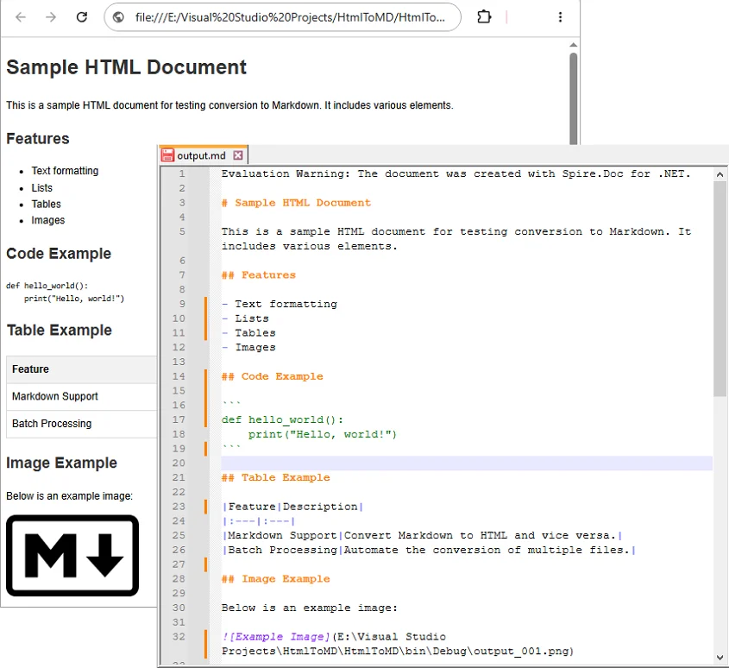Click the 'Evaluation Warning' line in editor
Image resolution: width=729 pixels, height=668 pixels.
[456, 174]
